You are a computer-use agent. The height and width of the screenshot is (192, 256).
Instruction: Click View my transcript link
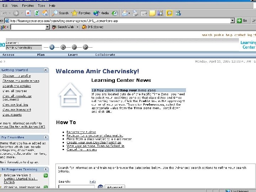click(x=17, y=110)
